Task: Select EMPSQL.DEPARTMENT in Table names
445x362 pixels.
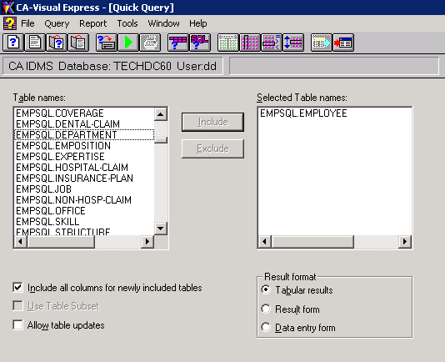Action: pyautogui.click(x=84, y=134)
